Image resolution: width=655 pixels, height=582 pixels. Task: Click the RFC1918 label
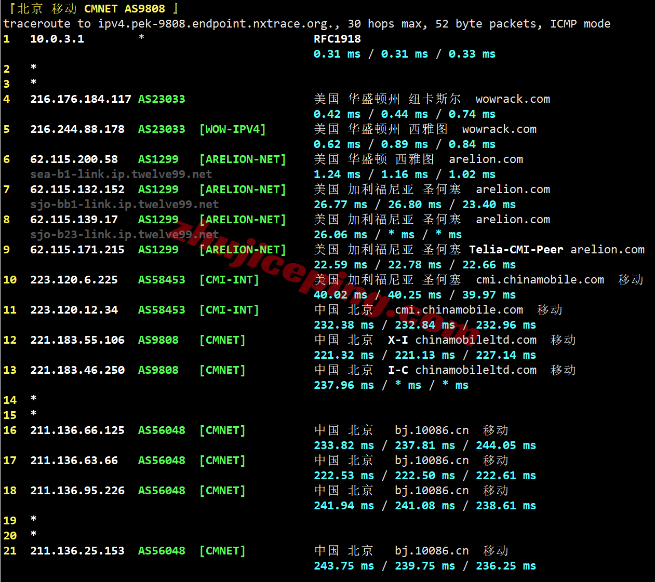point(337,39)
